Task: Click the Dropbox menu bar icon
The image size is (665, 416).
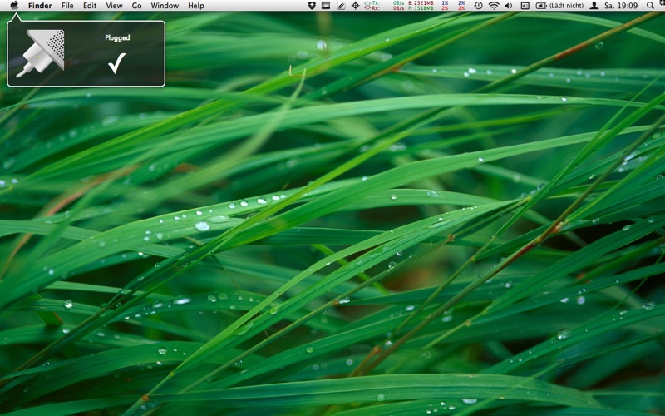Action: (x=312, y=6)
